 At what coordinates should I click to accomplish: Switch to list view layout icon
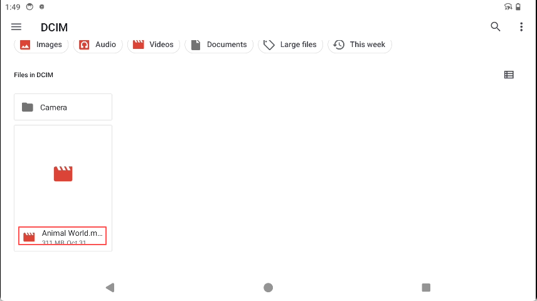[509, 75]
